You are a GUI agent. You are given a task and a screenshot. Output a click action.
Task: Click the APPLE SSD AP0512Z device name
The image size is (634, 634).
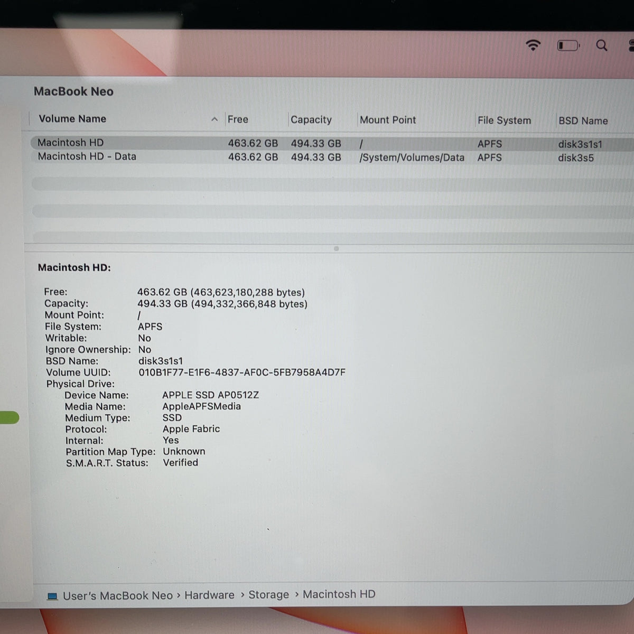pyautogui.click(x=211, y=395)
